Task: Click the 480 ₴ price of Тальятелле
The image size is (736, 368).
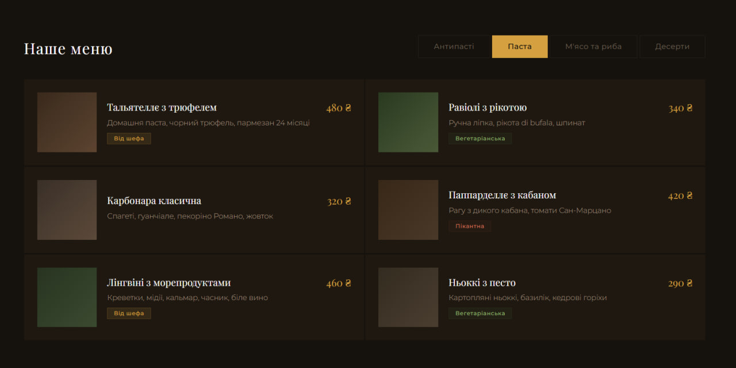Action: [338, 108]
